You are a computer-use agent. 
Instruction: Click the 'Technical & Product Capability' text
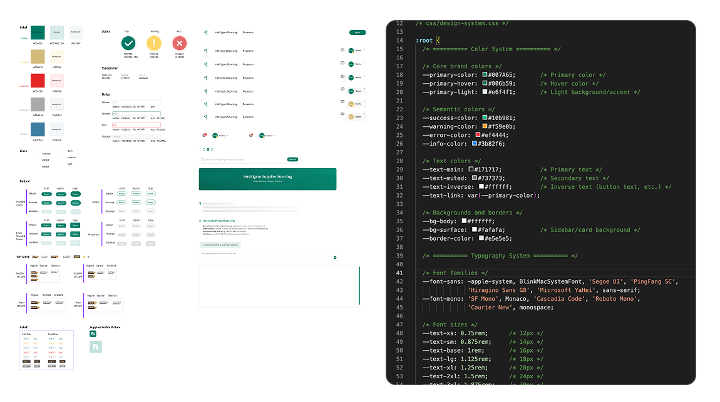pos(219,221)
